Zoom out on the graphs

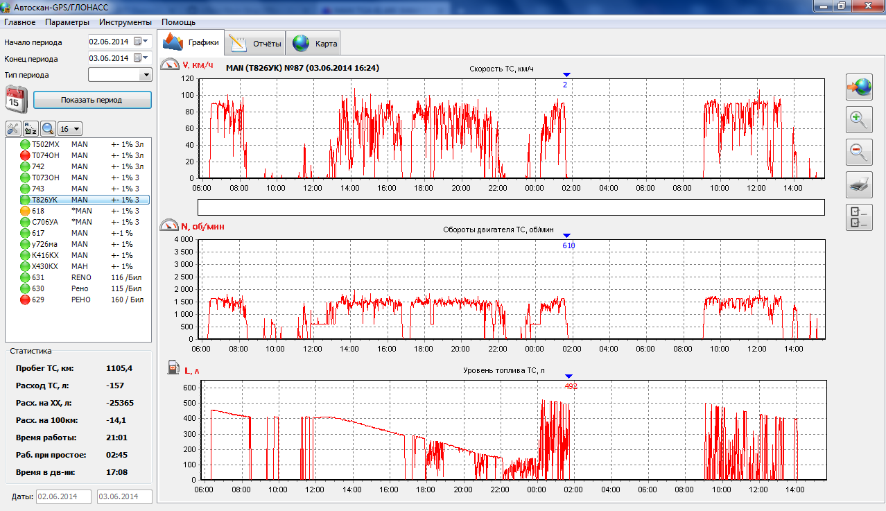coord(859,152)
